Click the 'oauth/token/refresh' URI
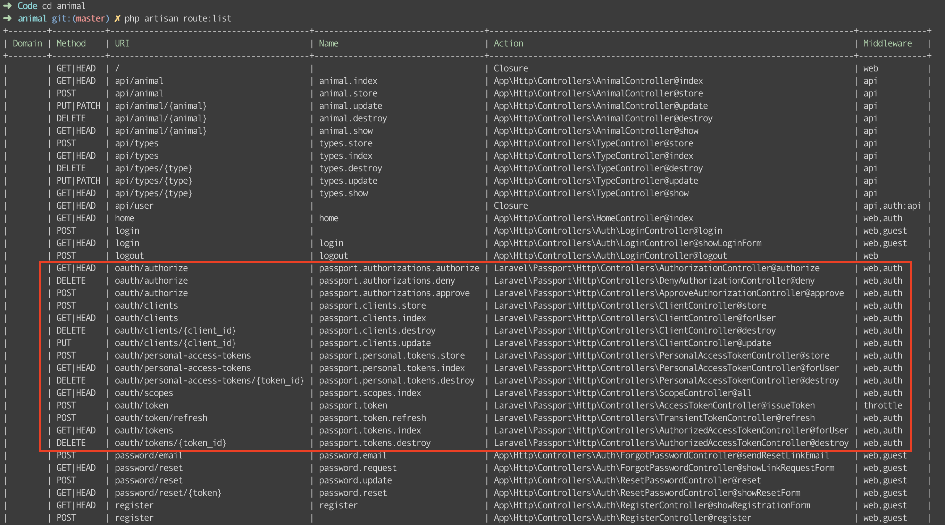This screenshot has width=945, height=525. click(161, 418)
